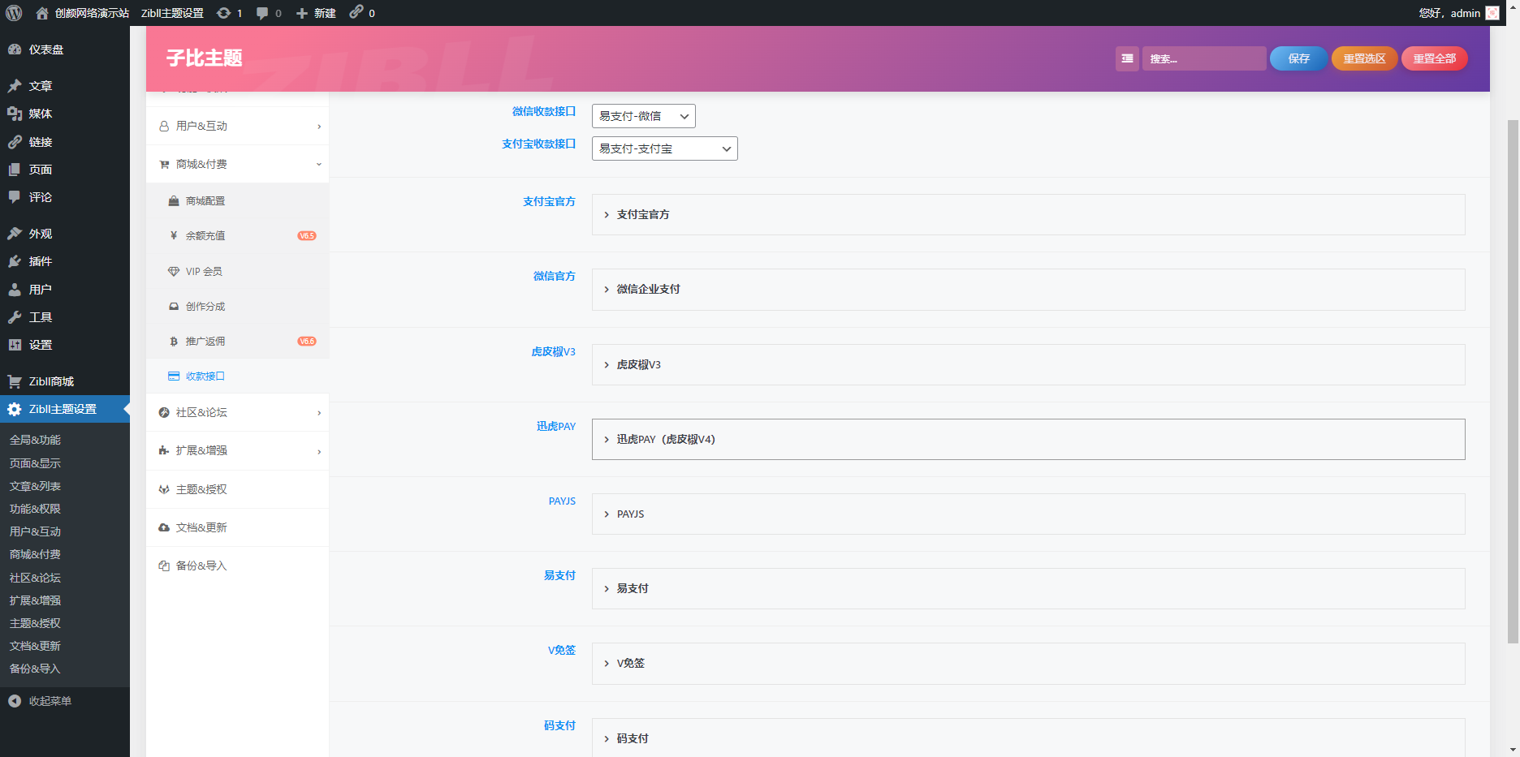Click the 保存 save button
The height and width of the screenshot is (757, 1520).
pos(1298,58)
